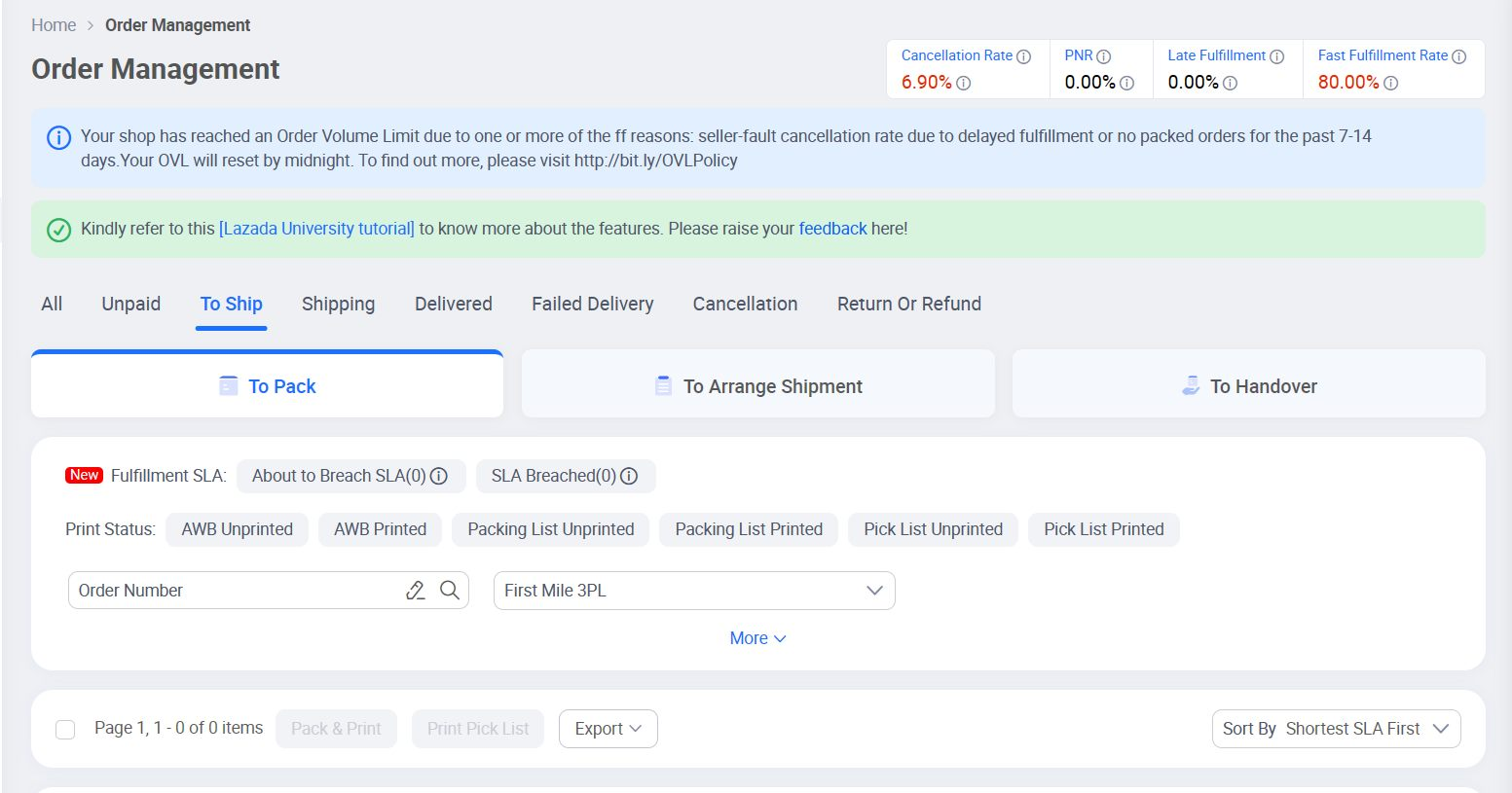Open the Lazada University tutorial link
1512x793 pixels.
[315, 228]
